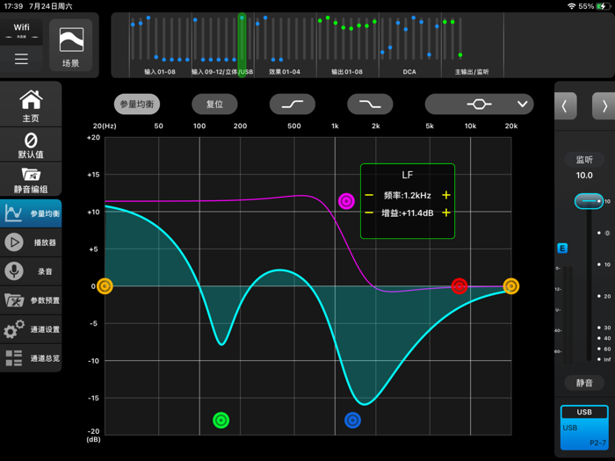The height and width of the screenshot is (461, 615).
Task: Open the Wifi connection panel
Action: (x=21, y=32)
